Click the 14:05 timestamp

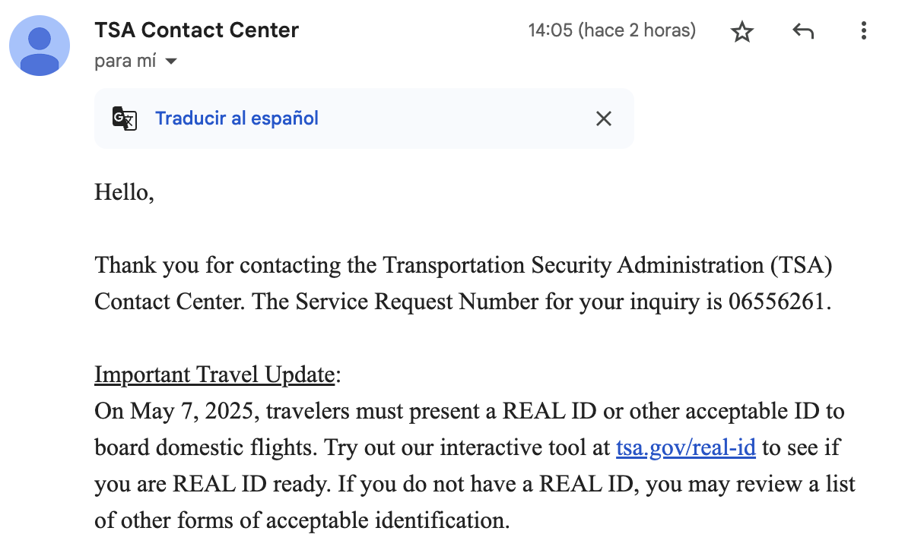click(550, 30)
